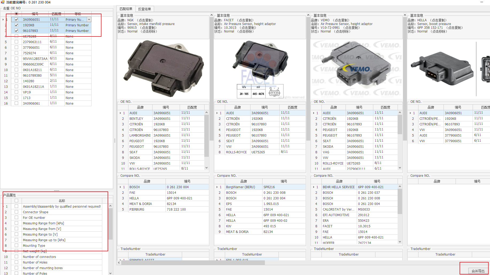The height and width of the screenshot is (275, 490).
Task: Open the VEMO sensor product image
Action: pyautogui.click(x=356, y=69)
